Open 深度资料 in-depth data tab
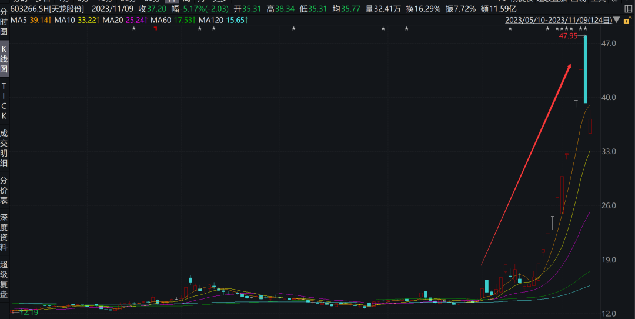 tap(4, 232)
